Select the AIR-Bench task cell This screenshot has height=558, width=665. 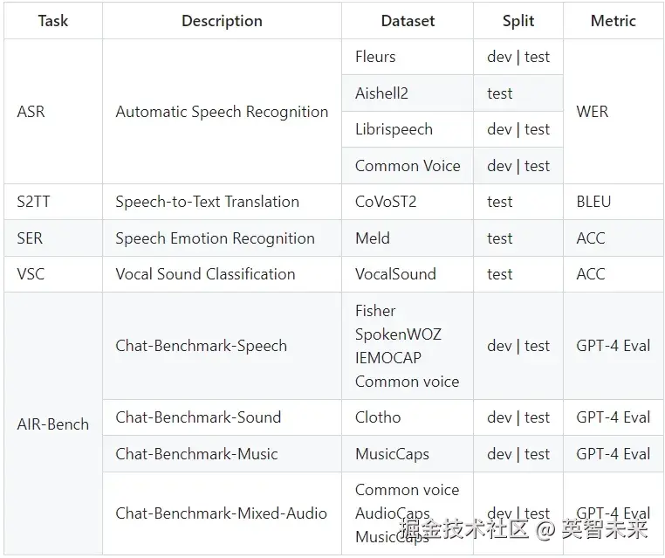point(53,424)
